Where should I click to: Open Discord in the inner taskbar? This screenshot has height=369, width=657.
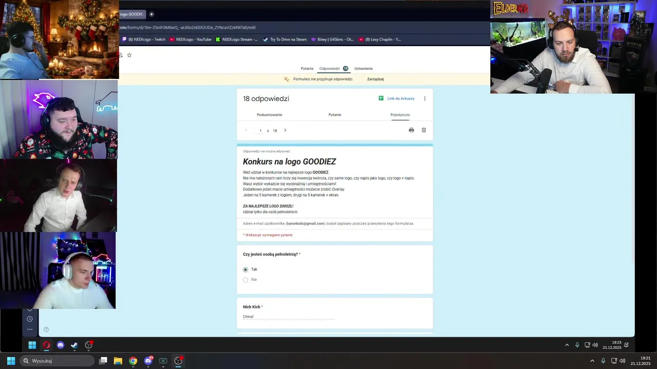pyautogui.click(x=61, y=345)
